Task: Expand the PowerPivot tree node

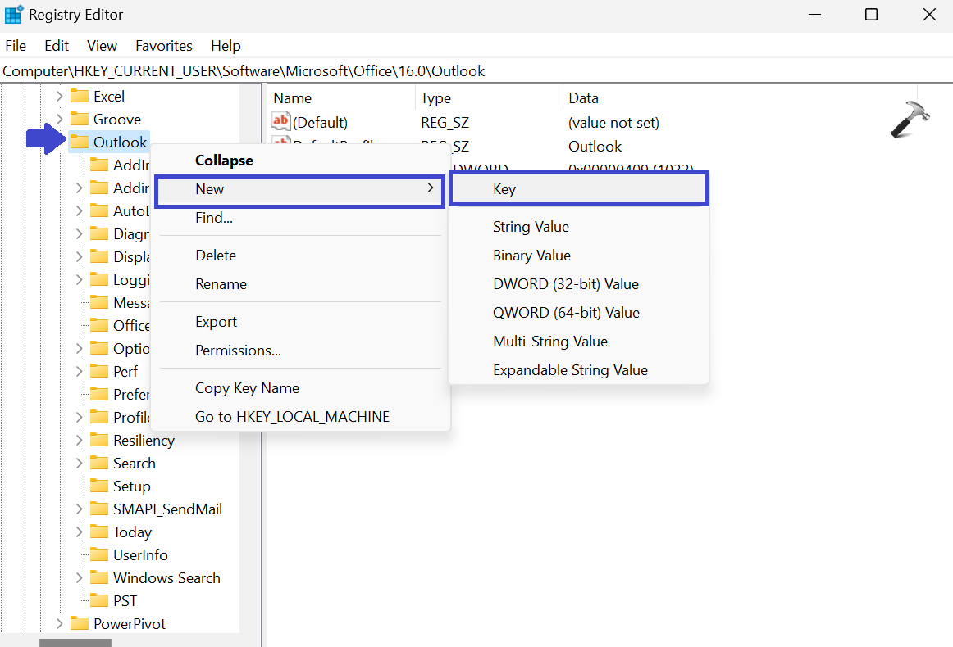Action: click(x=59, y=624)
